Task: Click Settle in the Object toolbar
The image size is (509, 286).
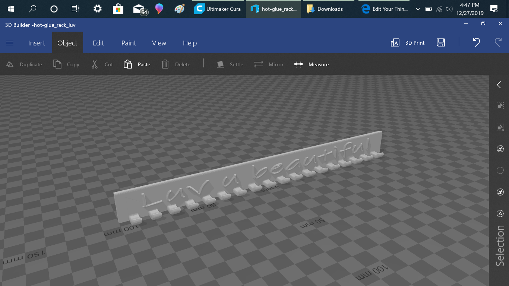Action: 230,64
